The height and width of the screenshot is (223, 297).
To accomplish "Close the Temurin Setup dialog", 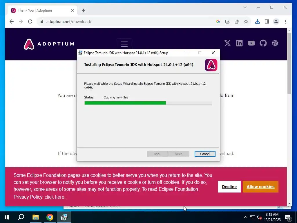I will [x=213, y=53].
